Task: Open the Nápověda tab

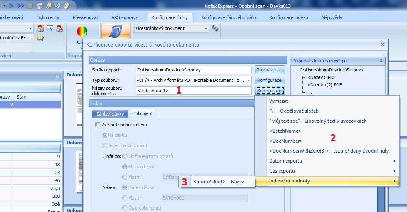Action: tap(332, 17)
